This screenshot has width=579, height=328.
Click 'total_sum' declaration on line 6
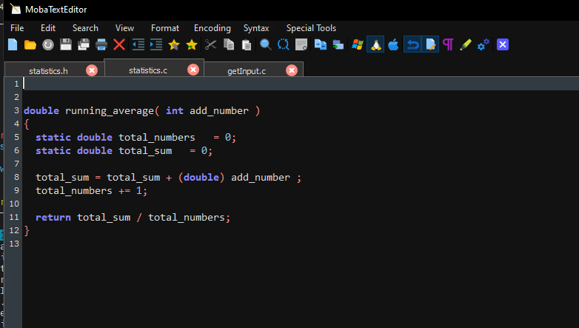145,151
